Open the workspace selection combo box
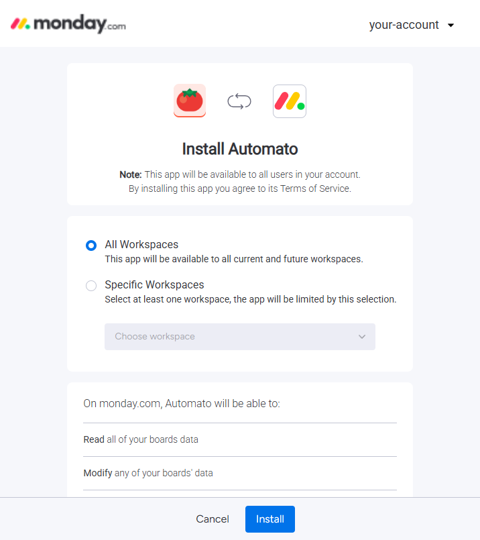 coord(239,336)
